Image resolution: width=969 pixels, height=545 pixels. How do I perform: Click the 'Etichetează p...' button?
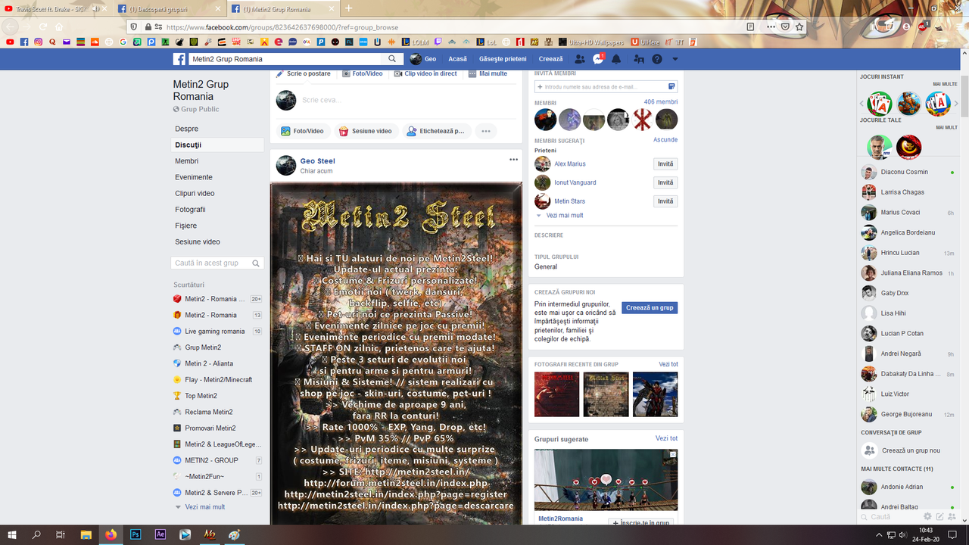click(x=436, y=131)
